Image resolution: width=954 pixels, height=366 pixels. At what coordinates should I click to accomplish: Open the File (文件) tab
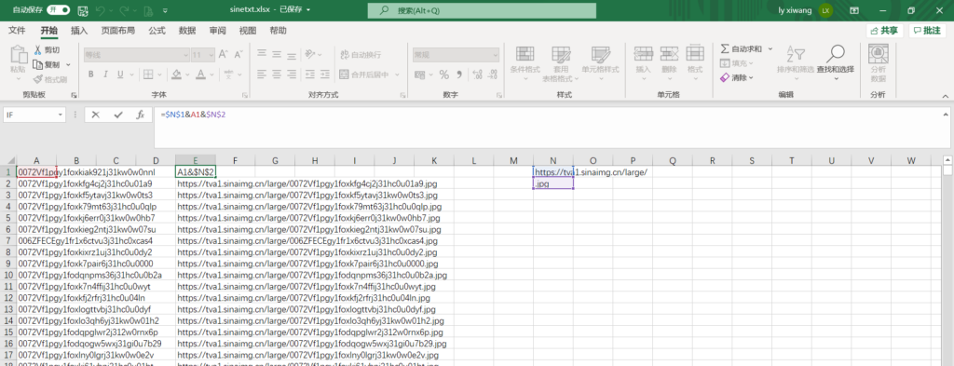(x=17, y=31)
